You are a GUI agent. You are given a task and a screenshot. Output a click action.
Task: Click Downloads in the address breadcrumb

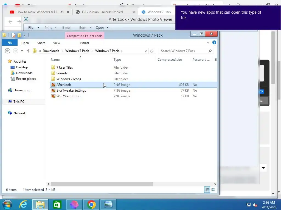tap(51, 51)
